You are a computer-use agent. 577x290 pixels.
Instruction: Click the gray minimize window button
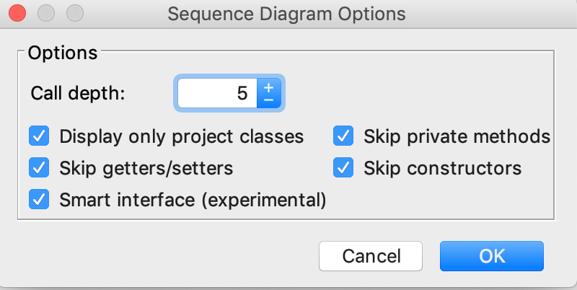tap(46, 14)
